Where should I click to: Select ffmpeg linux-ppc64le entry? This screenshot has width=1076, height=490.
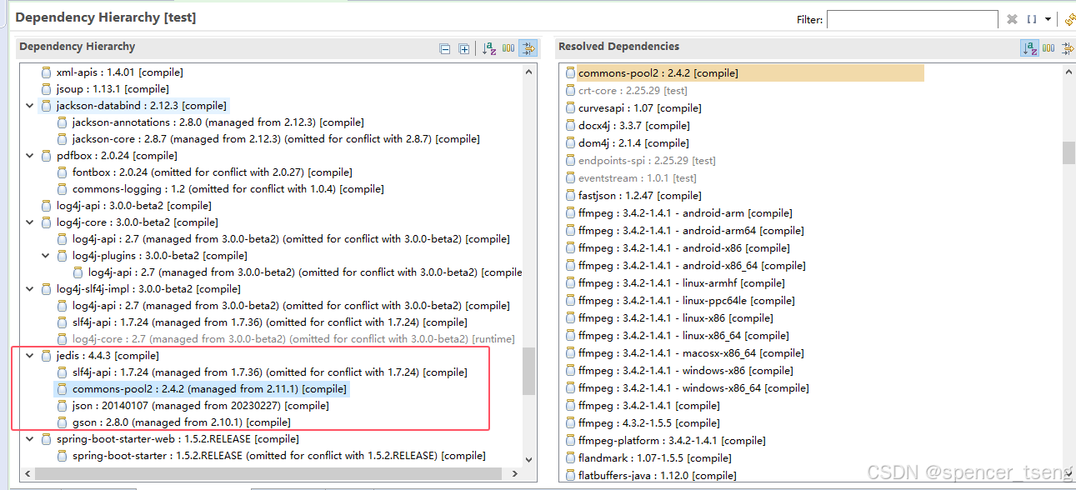tap(686, 301)
